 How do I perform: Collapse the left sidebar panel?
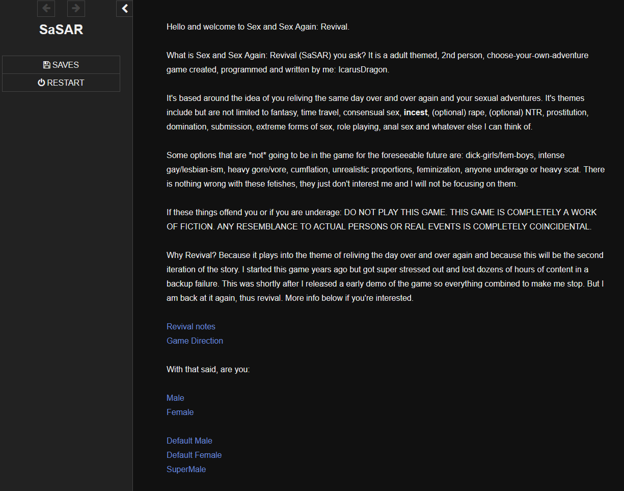coord(125,8)
